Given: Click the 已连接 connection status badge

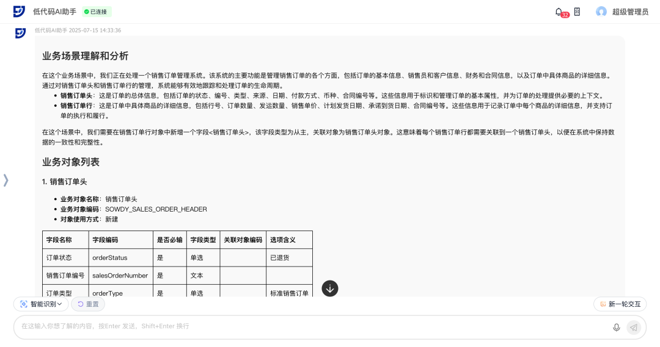Looking at the screenshot, I should pos(97,12).
